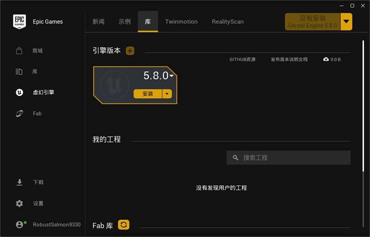Open the GITHUB资源 link
The width and height of the screenshot is (370, 237).
pyautogui.click(x=242, y=59)
